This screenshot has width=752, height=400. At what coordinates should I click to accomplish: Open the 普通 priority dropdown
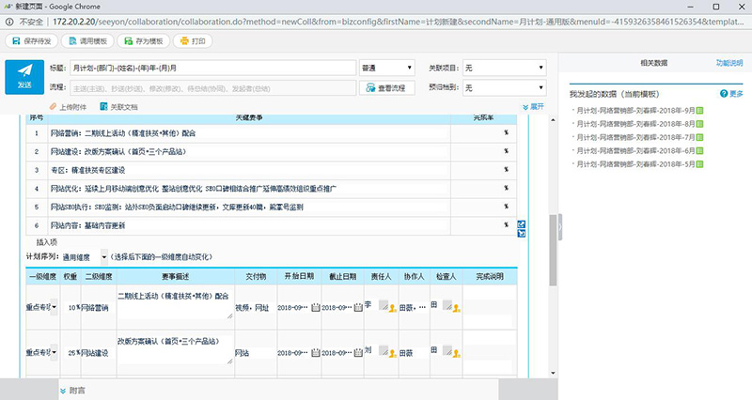(386, 69)
